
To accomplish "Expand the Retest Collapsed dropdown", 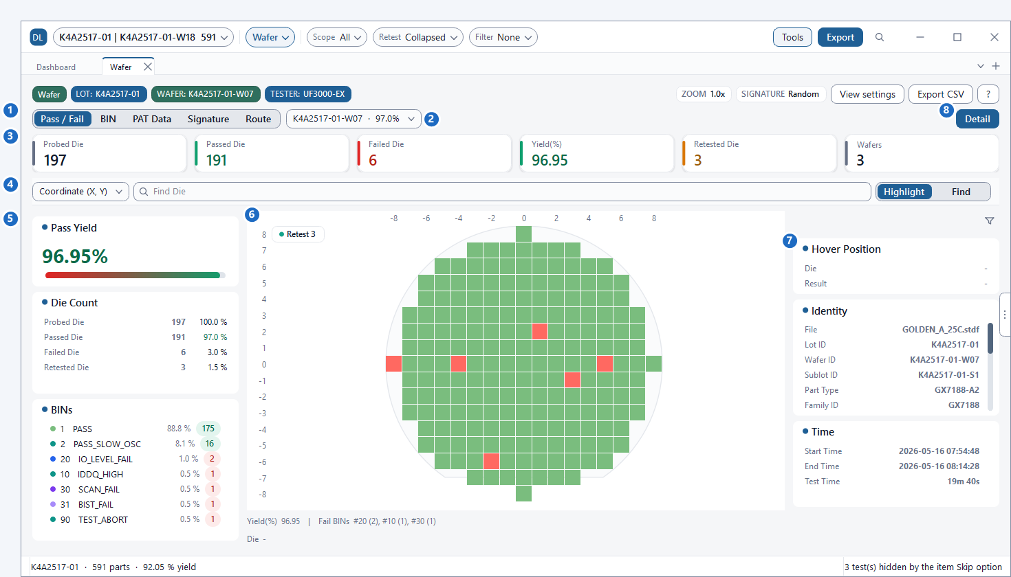I will [418, 37].
